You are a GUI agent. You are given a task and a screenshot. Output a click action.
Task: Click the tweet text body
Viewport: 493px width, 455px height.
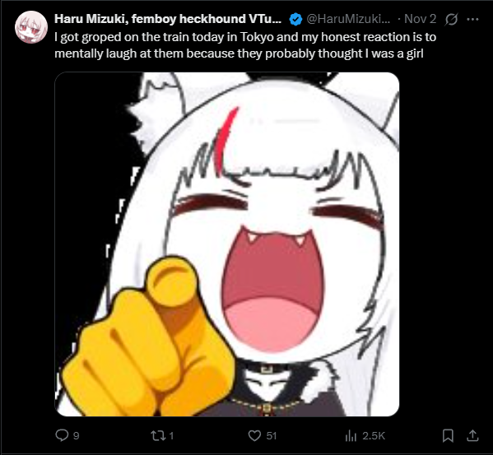point(245,45)
